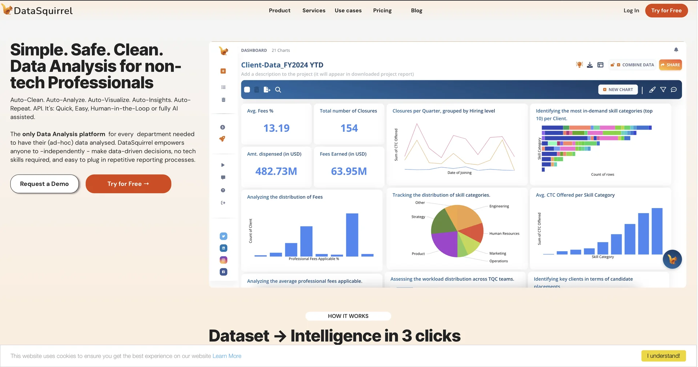
Task: Click the skill categories pie chart
Action: click(x=457, y=231)
